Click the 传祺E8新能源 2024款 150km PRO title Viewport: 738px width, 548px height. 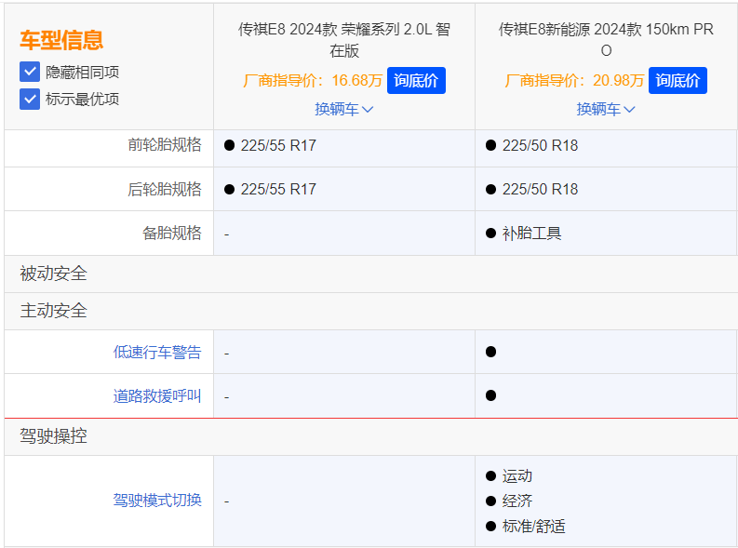tap(606, 39)
